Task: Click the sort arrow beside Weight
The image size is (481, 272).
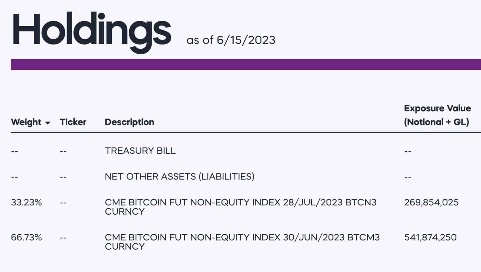Action: (48, 123)
